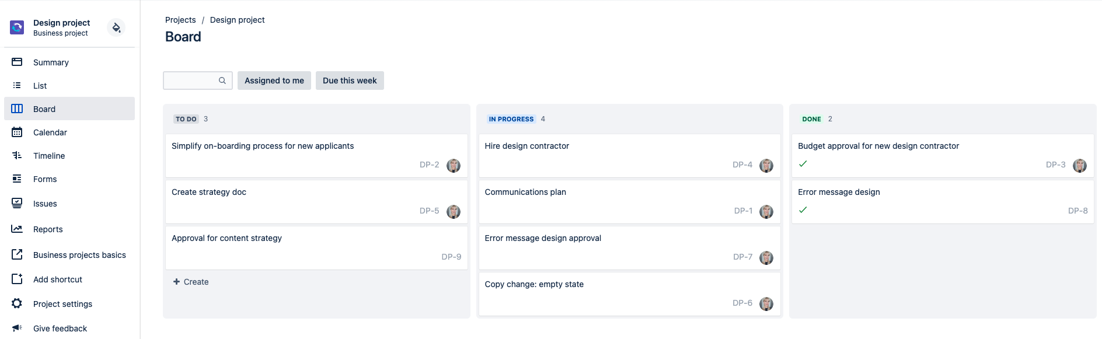
Task: Go to the Issues page
Action: coord(45,204)
